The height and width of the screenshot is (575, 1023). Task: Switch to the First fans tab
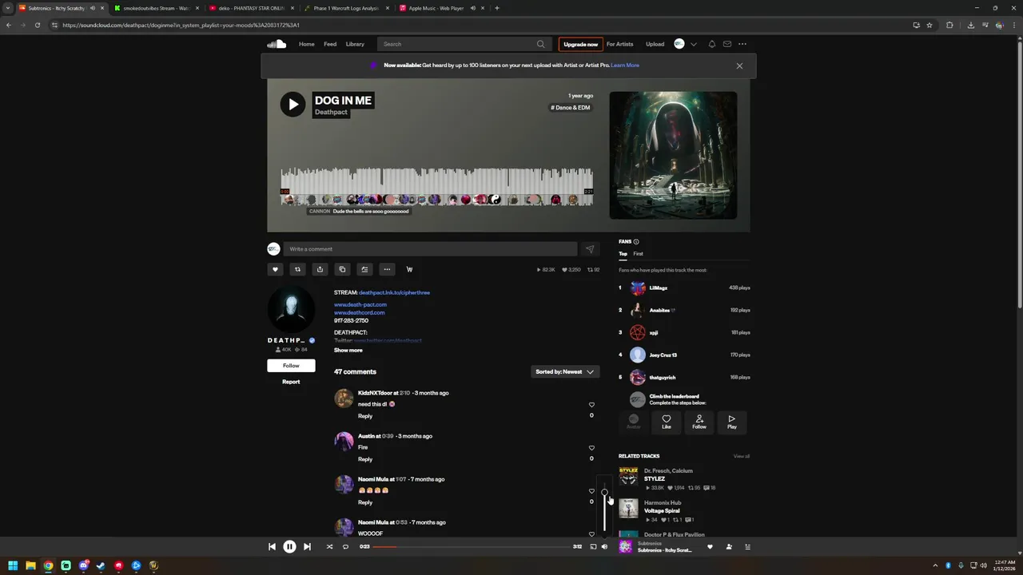(x=638, y=254)
